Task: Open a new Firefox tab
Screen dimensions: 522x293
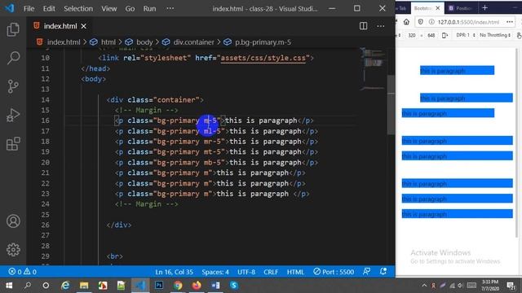Action: point(484,7)
